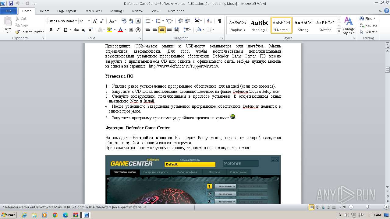390x219 pixels.
Task: Toggle Align Right button
Action: point(162,30)
